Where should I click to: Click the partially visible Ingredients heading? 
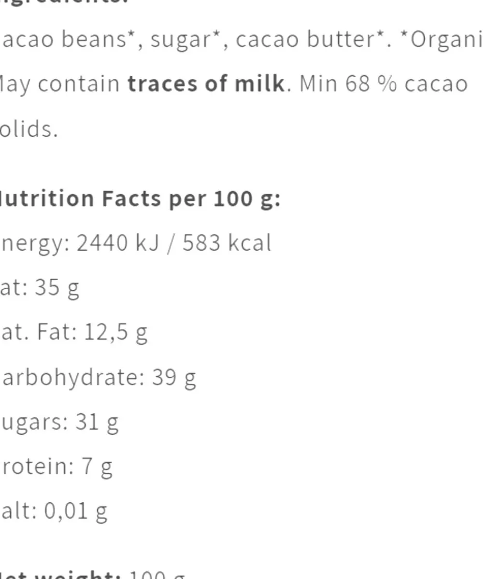pos(63,1)
